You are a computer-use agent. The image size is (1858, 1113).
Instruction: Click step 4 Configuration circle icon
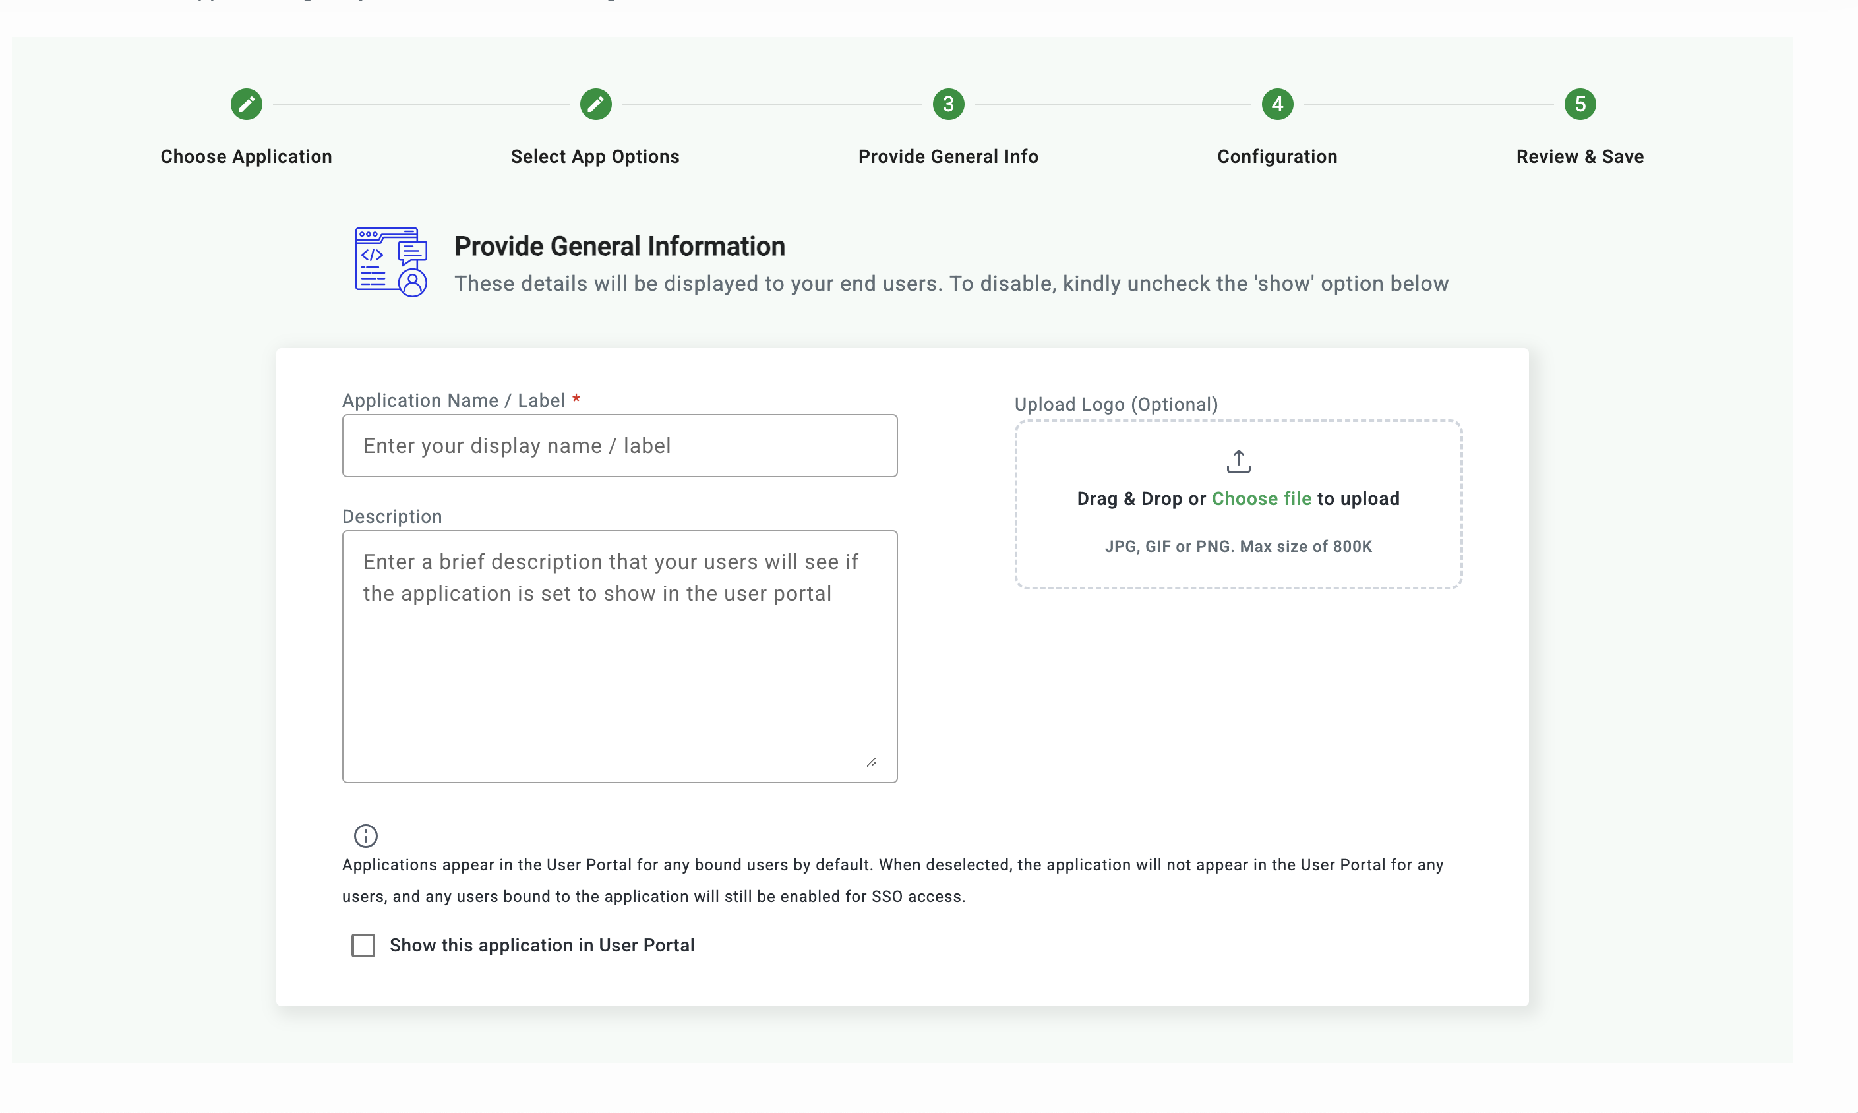pos(1277,104)
